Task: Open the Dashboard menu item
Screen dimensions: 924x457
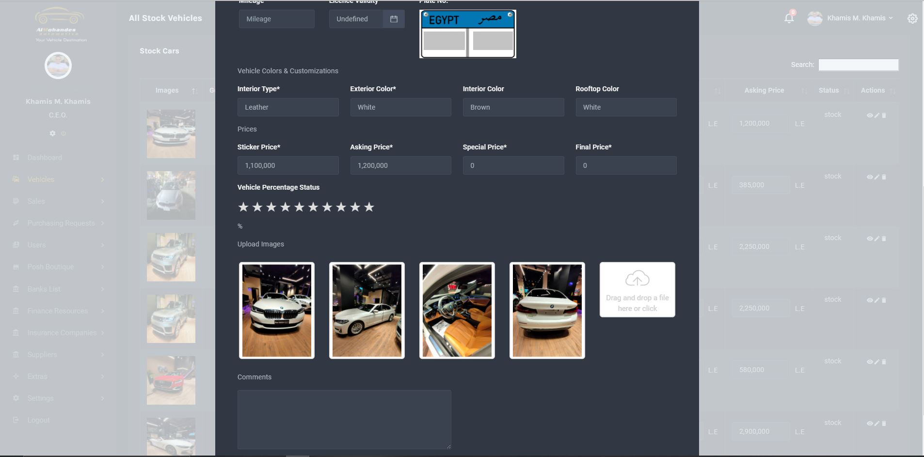Action: [45, 158]
